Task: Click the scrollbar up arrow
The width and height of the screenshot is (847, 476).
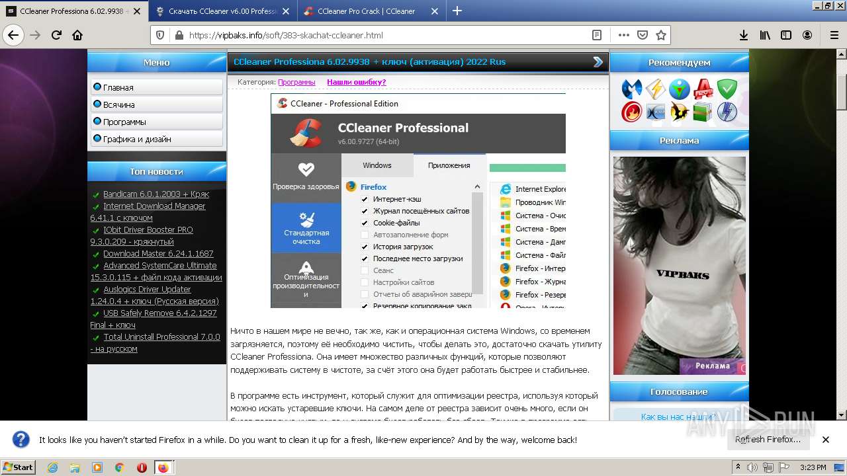Action: tap(842, 54)
